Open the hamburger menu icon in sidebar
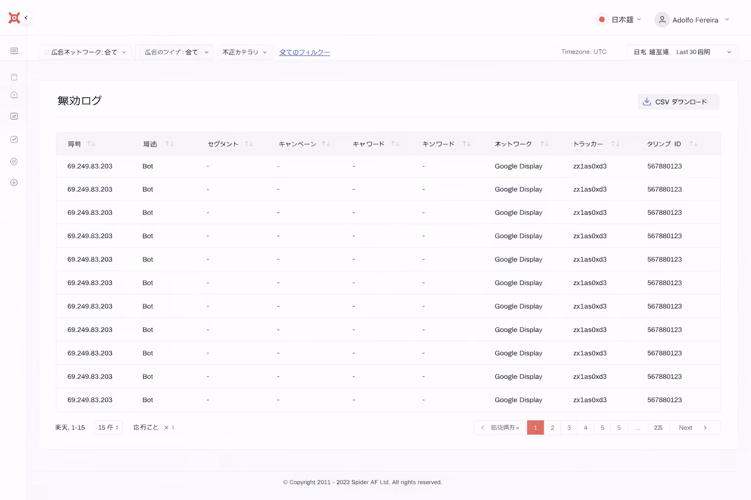Screen dimensions: 751x500 pyautogui.click(x=14, y=51)
